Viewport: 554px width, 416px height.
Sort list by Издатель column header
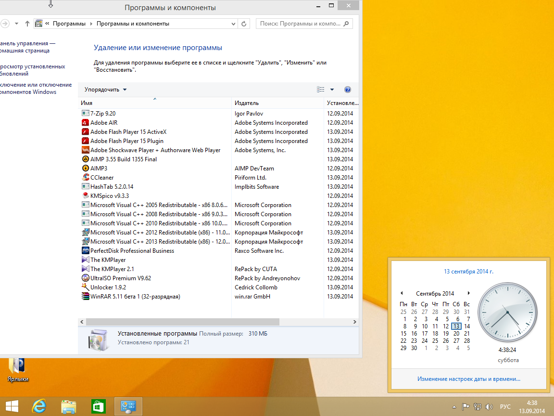coord(277,103)
